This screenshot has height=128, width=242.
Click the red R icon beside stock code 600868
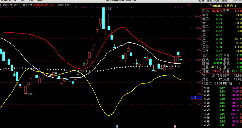click(210, 5)
